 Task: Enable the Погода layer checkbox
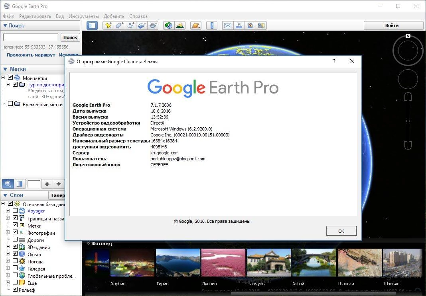click(15, 261)
